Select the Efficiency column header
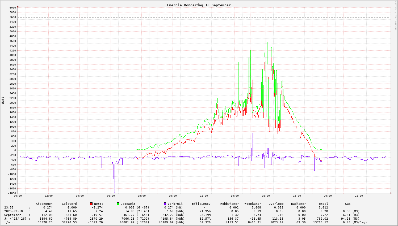Viewport: 398px width, 226px height. tap(201, 204)
